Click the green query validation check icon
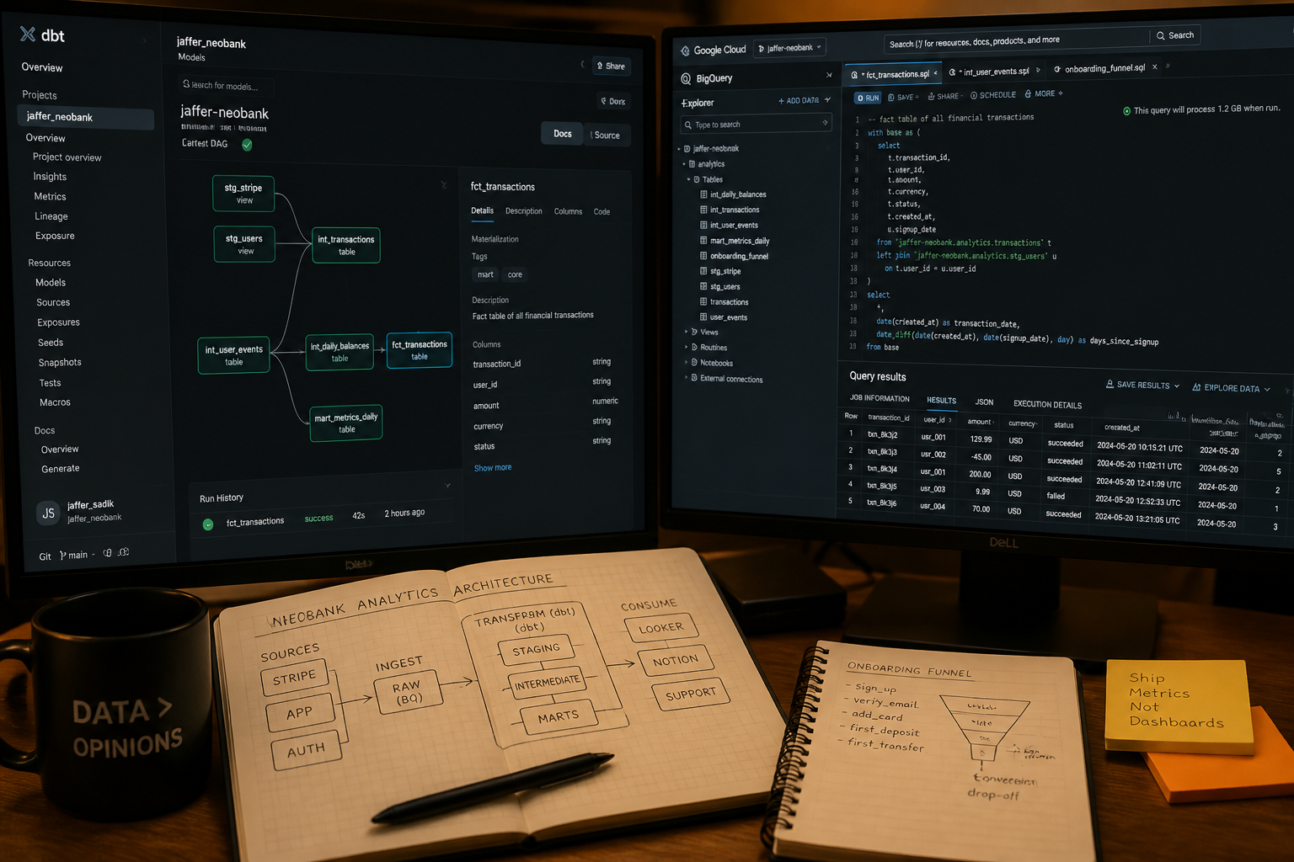 1126,111
